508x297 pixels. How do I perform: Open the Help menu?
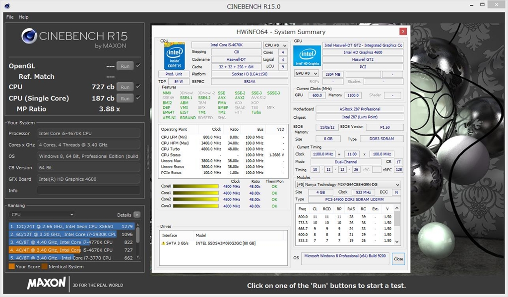24,17
